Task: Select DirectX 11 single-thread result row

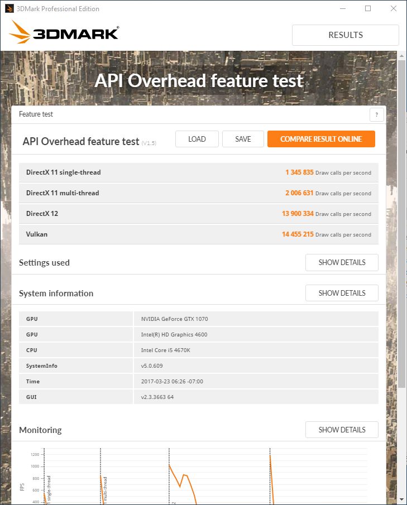Action: (x=199, y=172)
